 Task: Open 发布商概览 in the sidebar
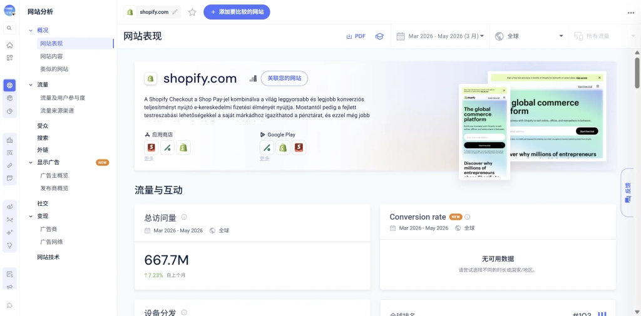click(54, 188)
